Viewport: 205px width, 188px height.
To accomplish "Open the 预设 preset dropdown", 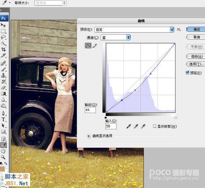I will click(134, 30).
